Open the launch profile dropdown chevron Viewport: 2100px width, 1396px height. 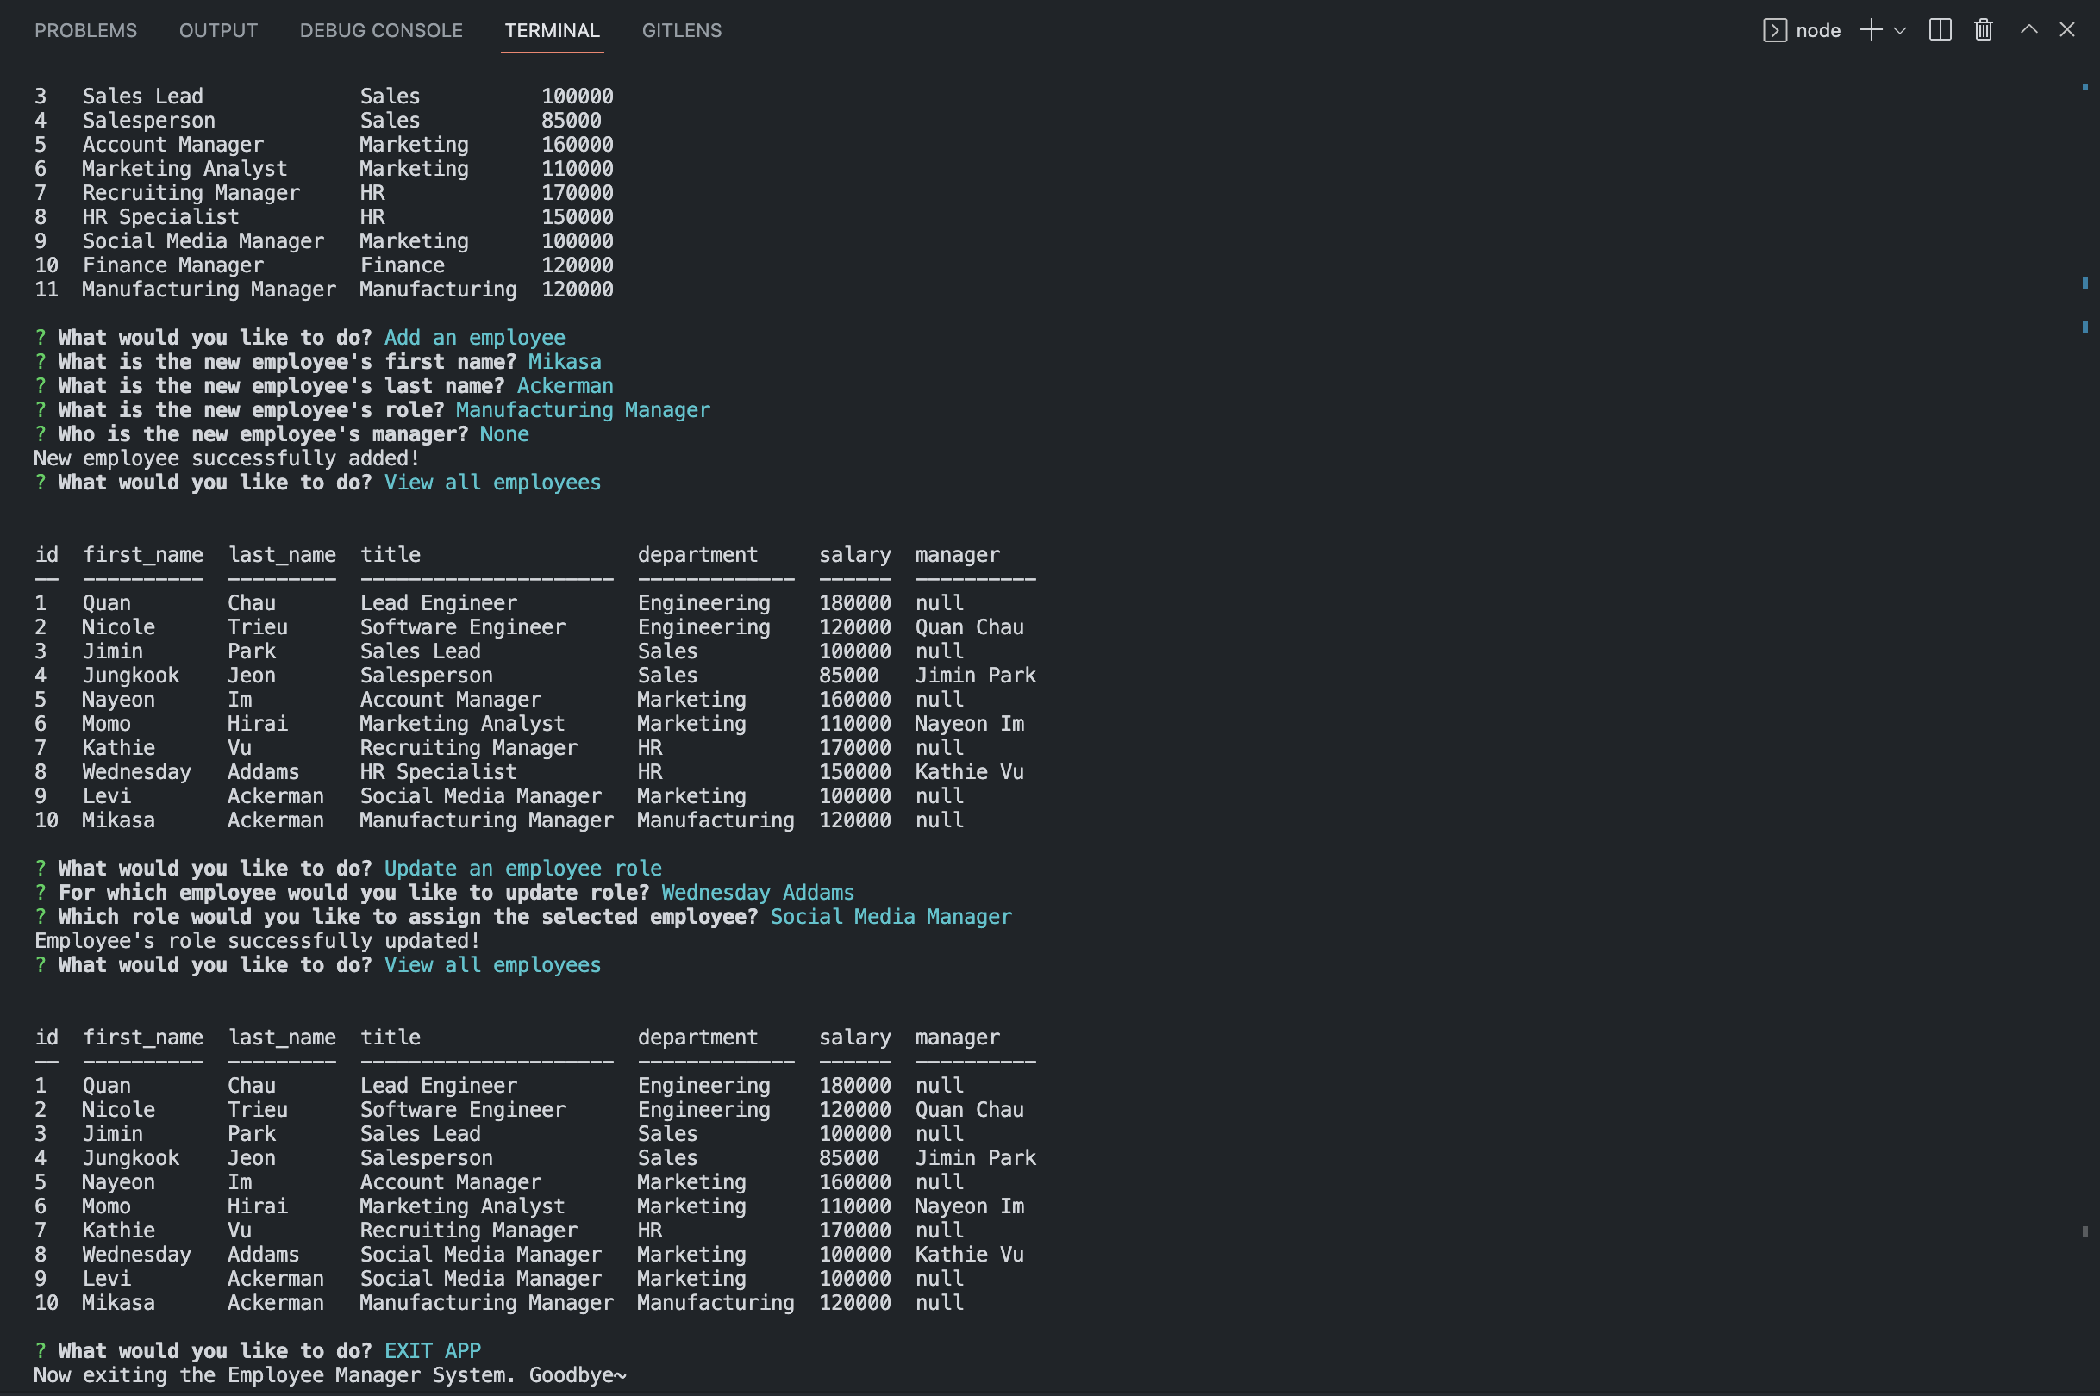tap(1900, 30)
